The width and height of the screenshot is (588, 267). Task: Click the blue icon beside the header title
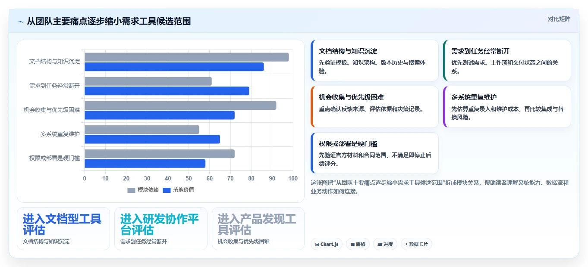pyautogui.click(x=20, y=22)
